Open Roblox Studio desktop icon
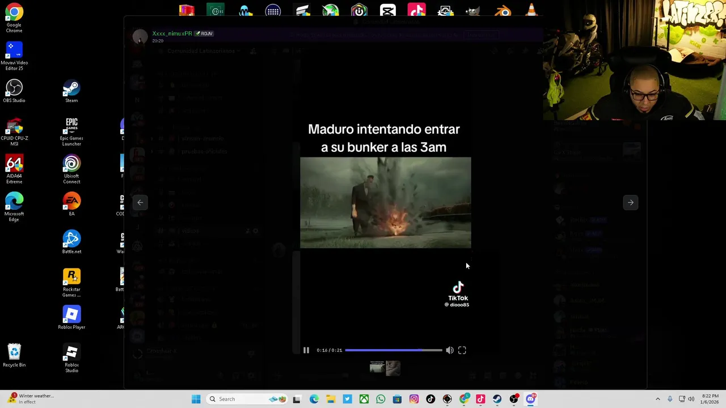Image resolution: width=726 pixels, height=408 pixels. [71, 359]
